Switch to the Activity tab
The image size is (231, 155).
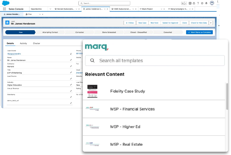23,43
